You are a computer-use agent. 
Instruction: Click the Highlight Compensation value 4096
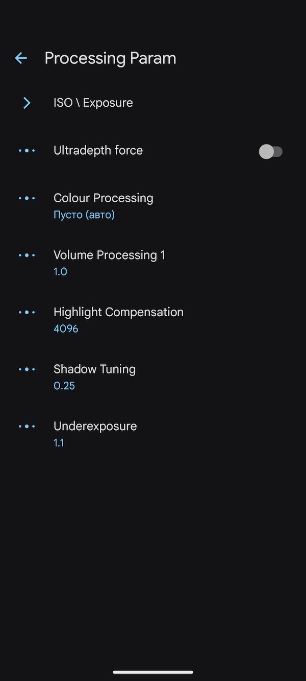66,328
